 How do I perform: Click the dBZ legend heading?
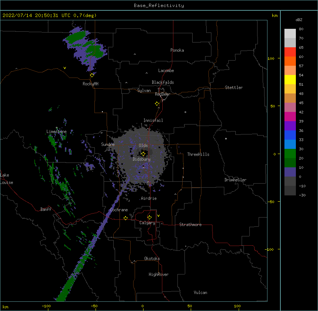pyautogui.click(x=299, y=20)
